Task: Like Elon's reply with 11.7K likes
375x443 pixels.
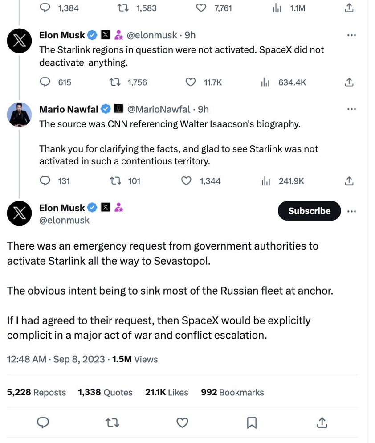Action: (x=191, y=82)
